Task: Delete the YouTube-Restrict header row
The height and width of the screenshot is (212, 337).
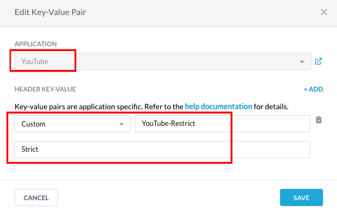Action: tap(319, 120)
